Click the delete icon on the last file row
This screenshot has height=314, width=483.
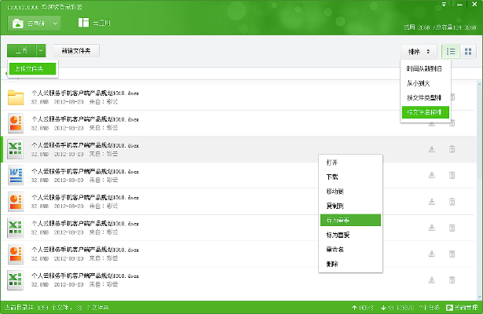pyautogui.click(x=452, y=279)
